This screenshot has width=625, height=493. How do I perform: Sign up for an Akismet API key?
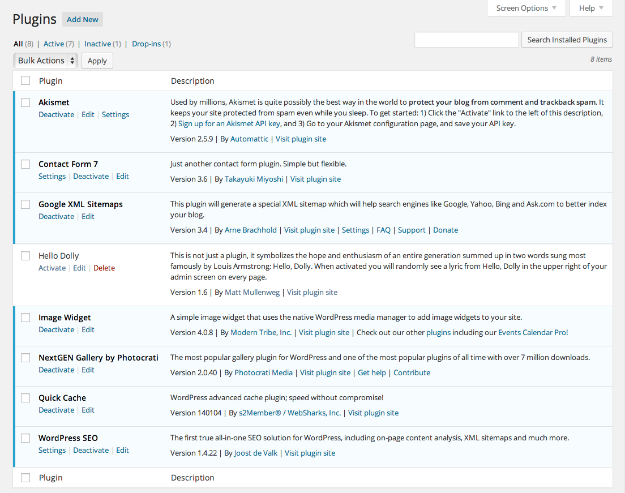point(229,123)
